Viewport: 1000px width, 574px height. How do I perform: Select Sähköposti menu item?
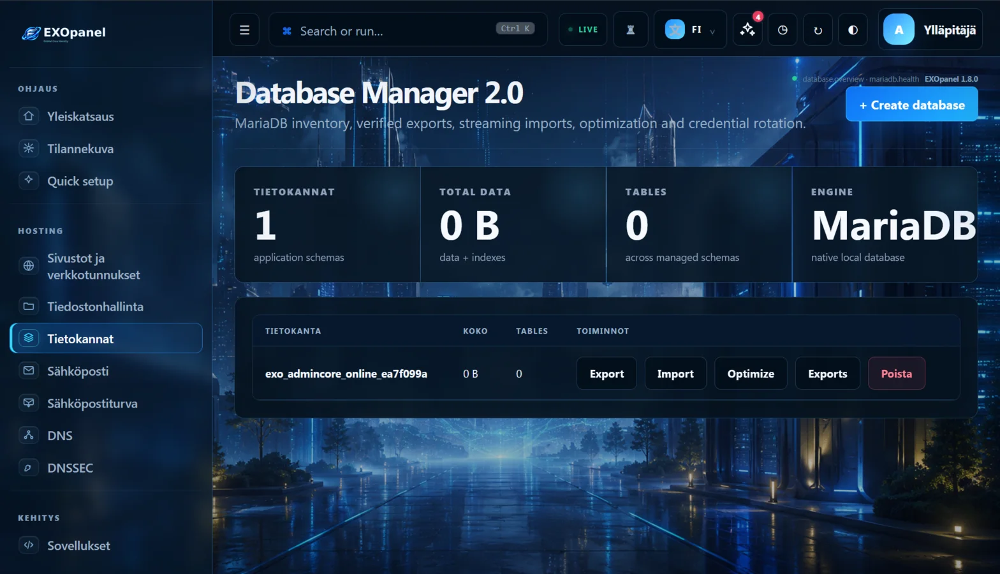pyautogui.click(x=106, y=371)
